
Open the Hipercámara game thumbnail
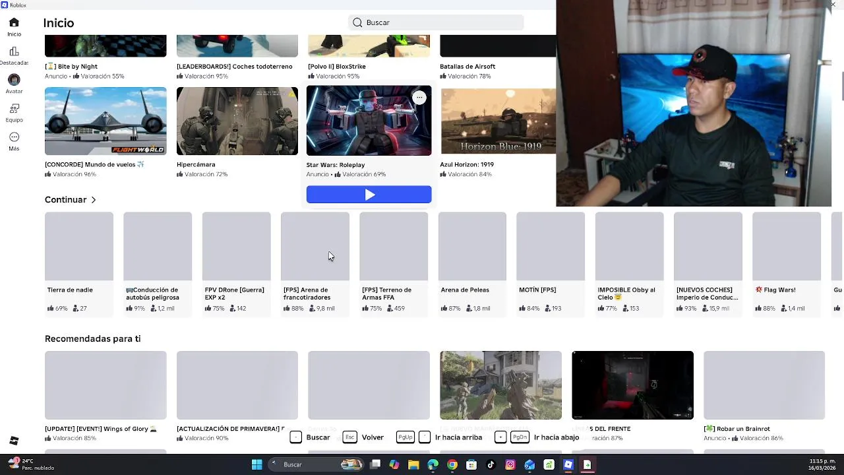[237, 121]
